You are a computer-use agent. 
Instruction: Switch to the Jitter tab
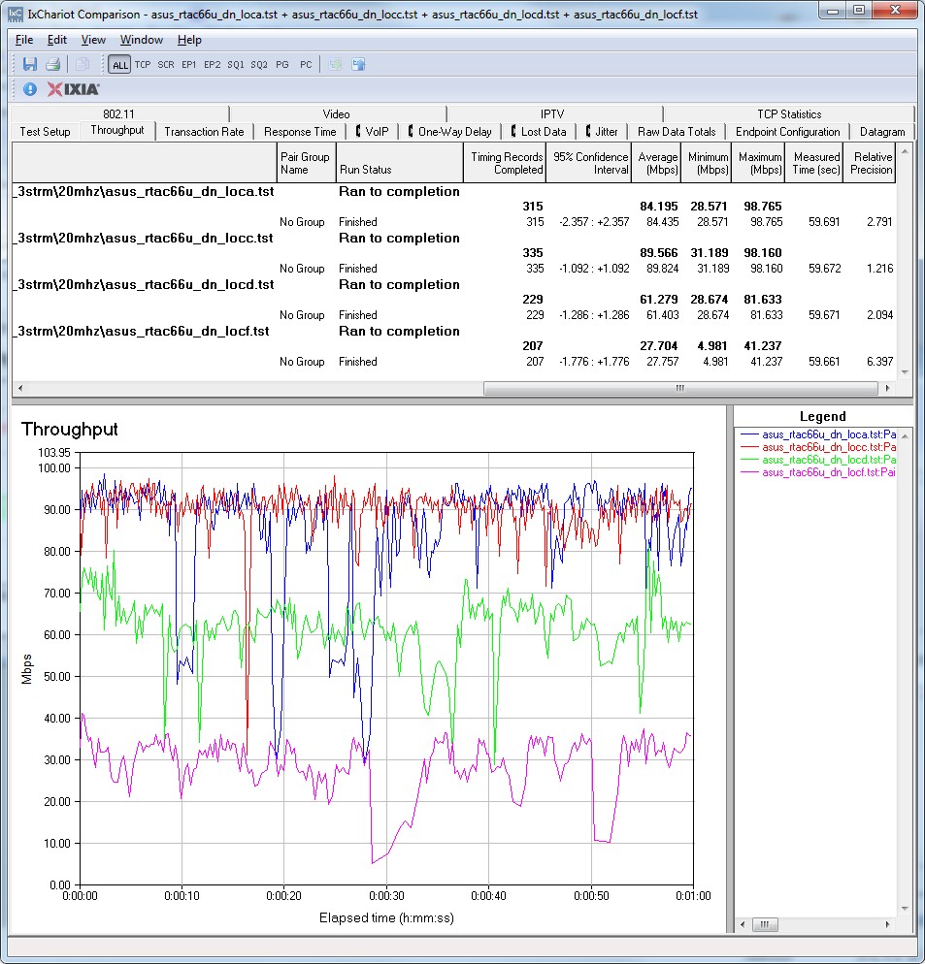603,132
